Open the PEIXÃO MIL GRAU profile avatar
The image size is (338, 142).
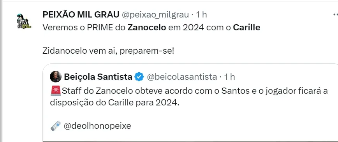(24, 21)
